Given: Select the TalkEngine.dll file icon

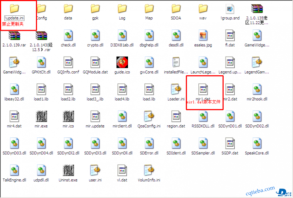Looking at the screenshot, I should (14, 170).
